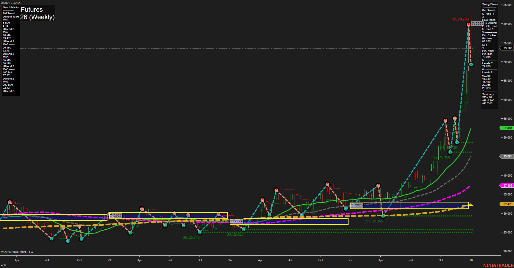Select the teal swing low marker below the peak
This screenshot has width=514, height=268.
pyautogui.click(x=471, y=64)
